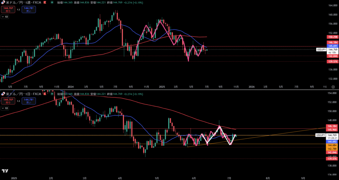Click the 145.960 price label on the daily axis

coord(332,129)
